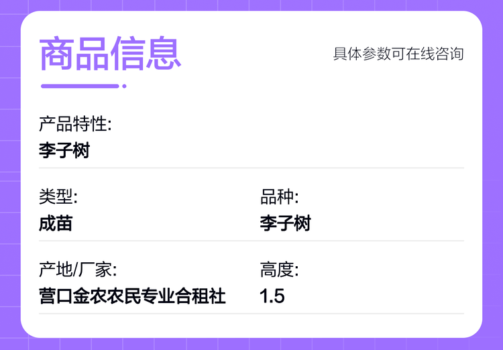The width and height of the screenshot is (503, 350).
Task: Select the 类型 label
Action: (58, 197)
